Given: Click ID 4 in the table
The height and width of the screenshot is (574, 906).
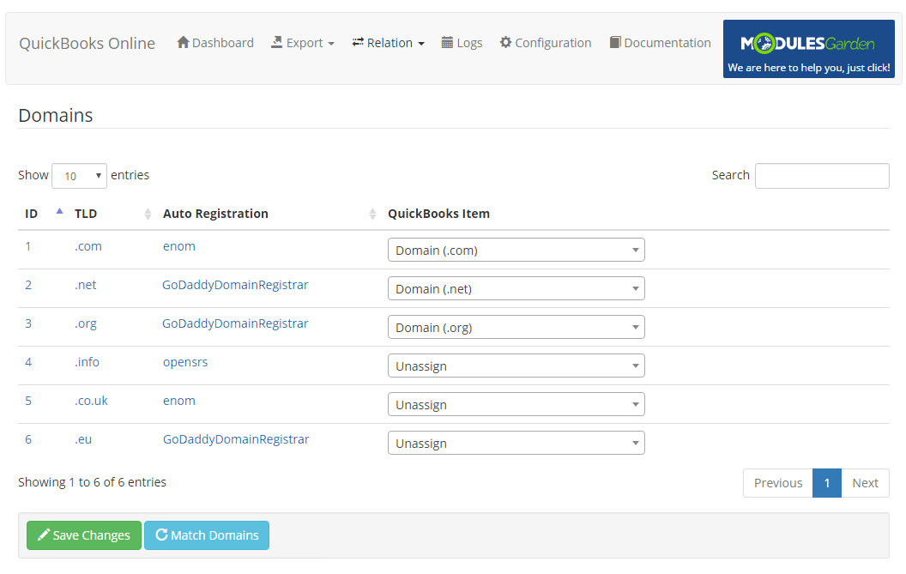Looking at the screenshot, I should tap(27, 362).
